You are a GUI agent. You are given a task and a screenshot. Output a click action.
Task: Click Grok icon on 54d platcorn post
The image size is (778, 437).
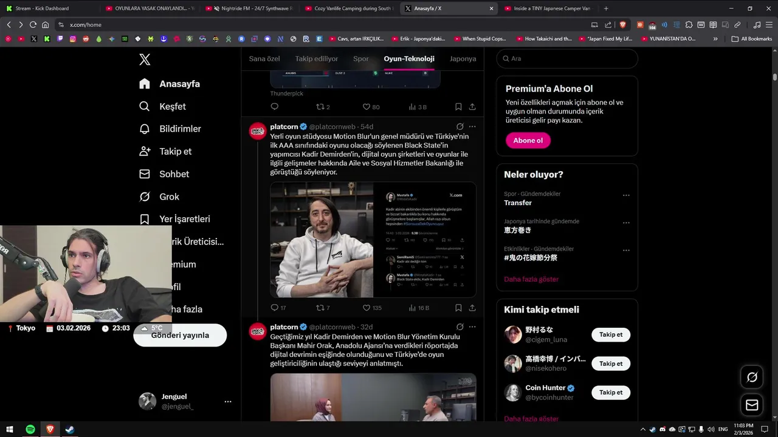[460, 127]
